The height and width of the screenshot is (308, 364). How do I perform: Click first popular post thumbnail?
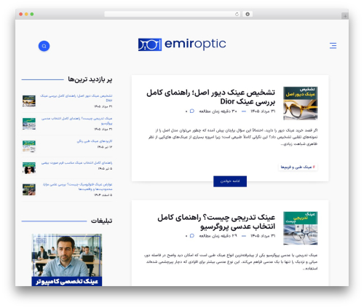click(x=29, y=100)
